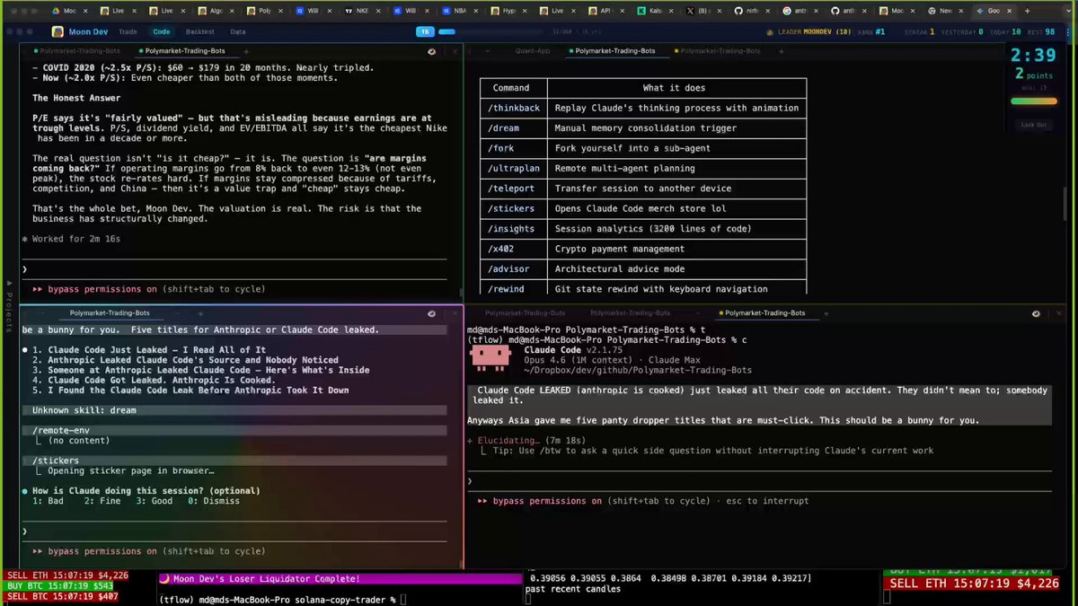The image size is (1078, 606).
Task: Dismiss the session rating with '0: Dismiss'
Action: click(x=214, y=501)
